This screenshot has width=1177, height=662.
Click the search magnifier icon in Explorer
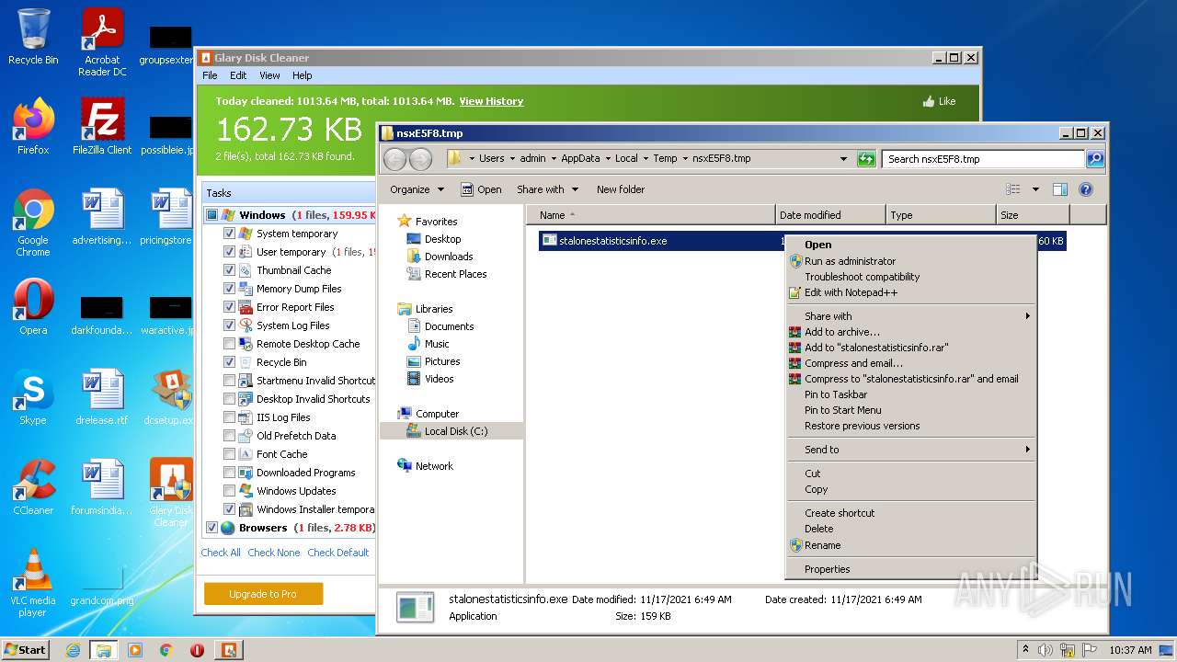[1094, 159]
